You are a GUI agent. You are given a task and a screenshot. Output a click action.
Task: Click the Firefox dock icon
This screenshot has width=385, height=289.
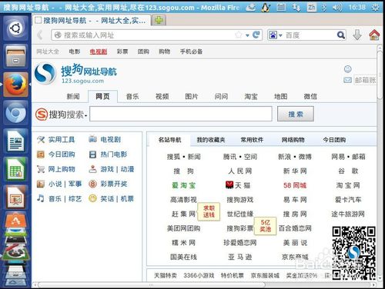pyautogui.click(x=15, y=85)
